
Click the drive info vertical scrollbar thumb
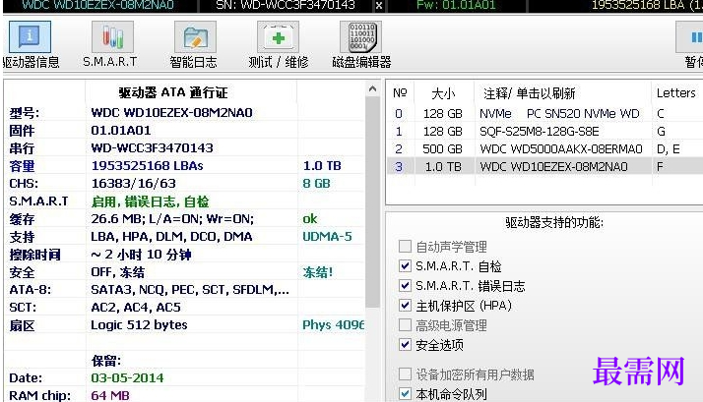tap(372, 201)
